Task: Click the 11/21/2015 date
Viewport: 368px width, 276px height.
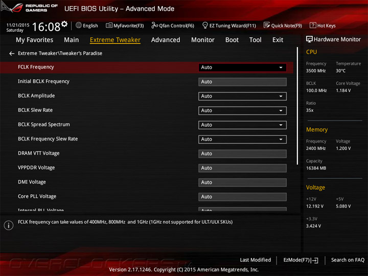Action: [18, 25]
